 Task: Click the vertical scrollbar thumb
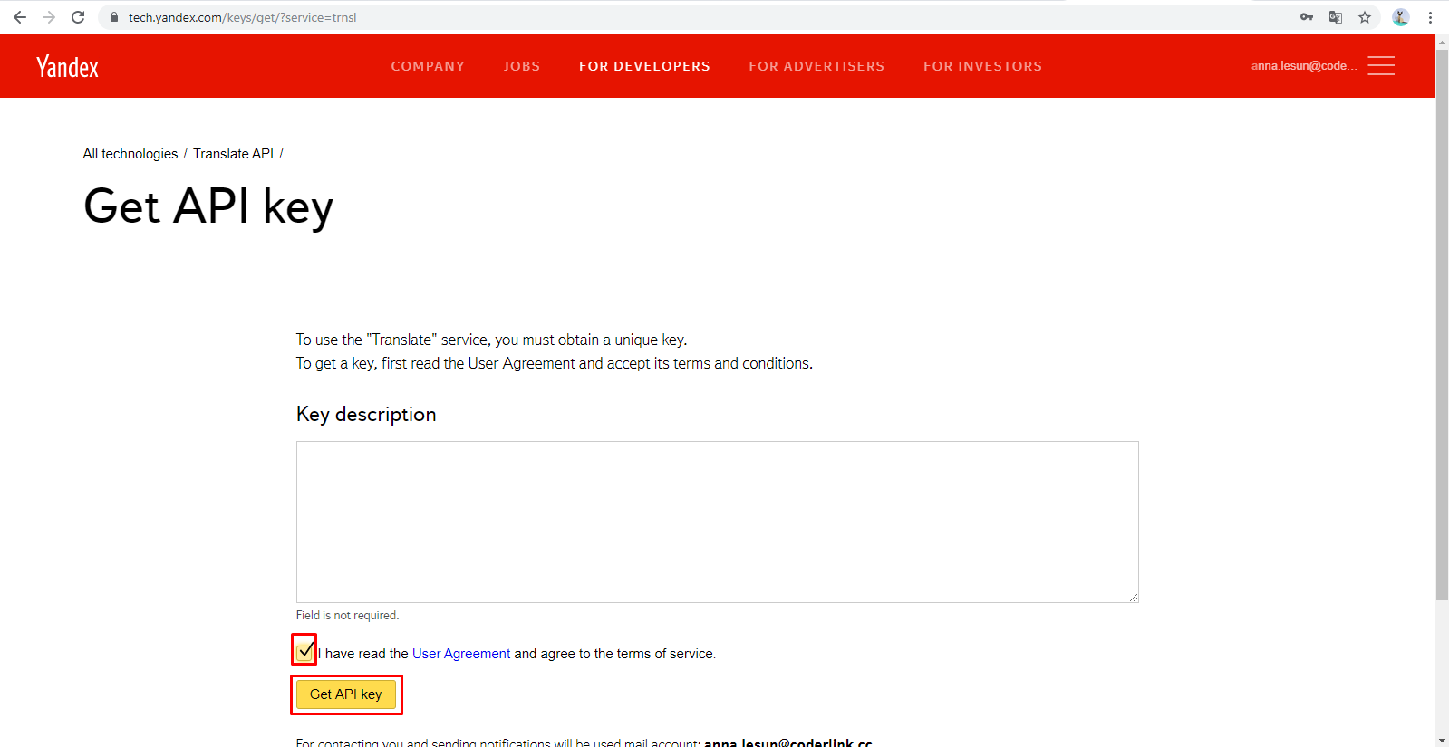tap(1442, 325)
